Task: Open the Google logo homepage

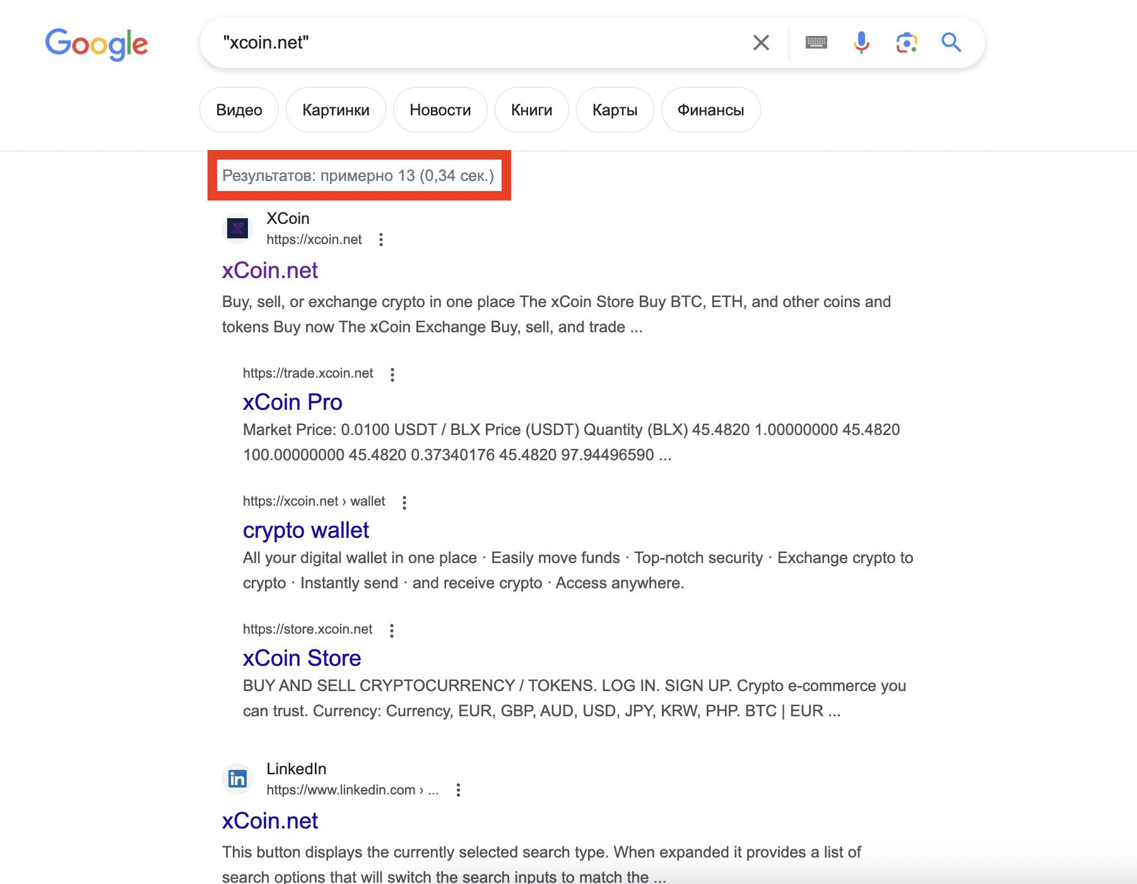Action: point(97,44)
